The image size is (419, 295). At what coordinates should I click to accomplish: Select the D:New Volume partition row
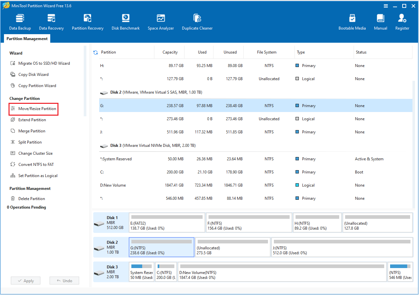point(255,185)
